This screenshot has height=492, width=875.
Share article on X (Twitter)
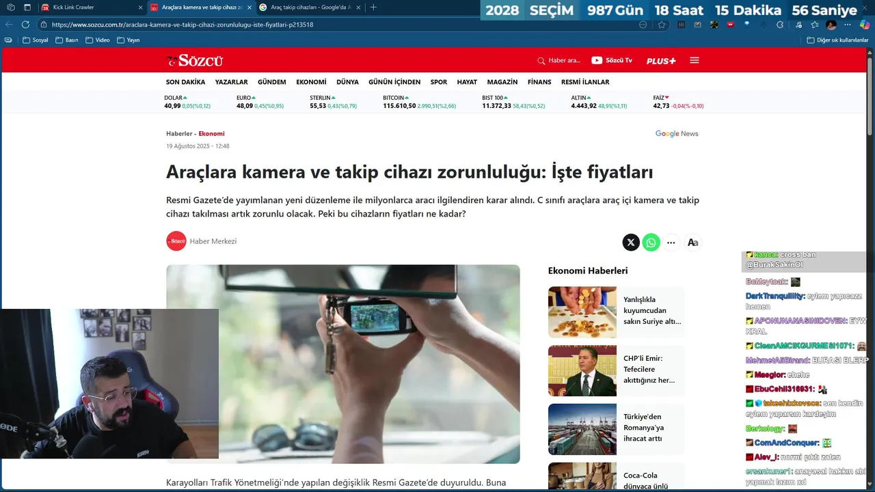tap(631, 243)
